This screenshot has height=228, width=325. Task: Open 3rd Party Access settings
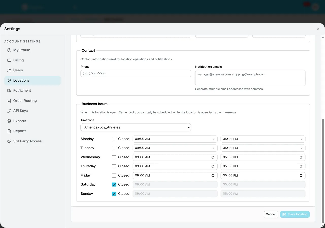[x=32, y=141]
